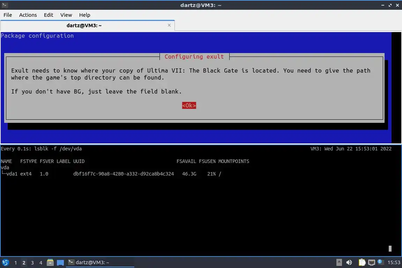Open the Help menu
The height and width of the screenshot is (268, 402).
(x=84, y=15)
